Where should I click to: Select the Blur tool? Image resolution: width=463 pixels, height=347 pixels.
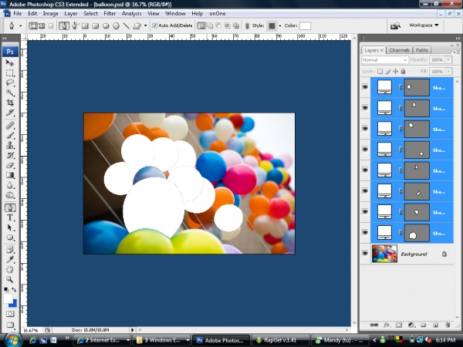point(10,185)
